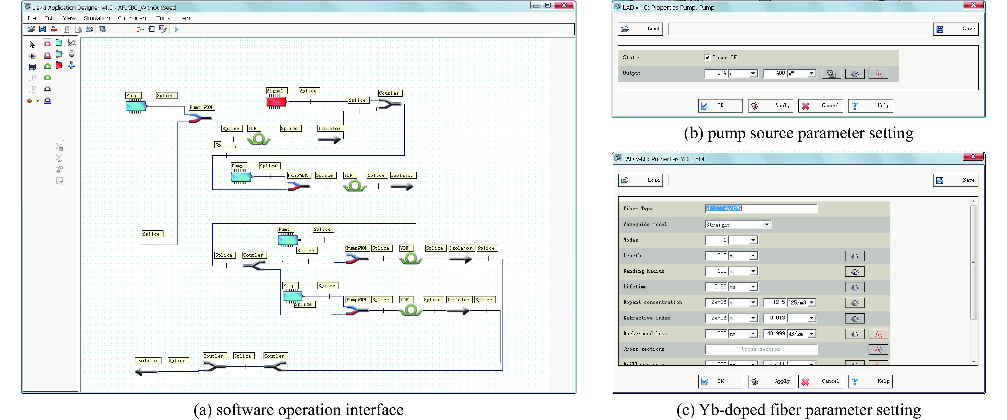
Task: Open the Component menu
Action: tap(133, 18)
